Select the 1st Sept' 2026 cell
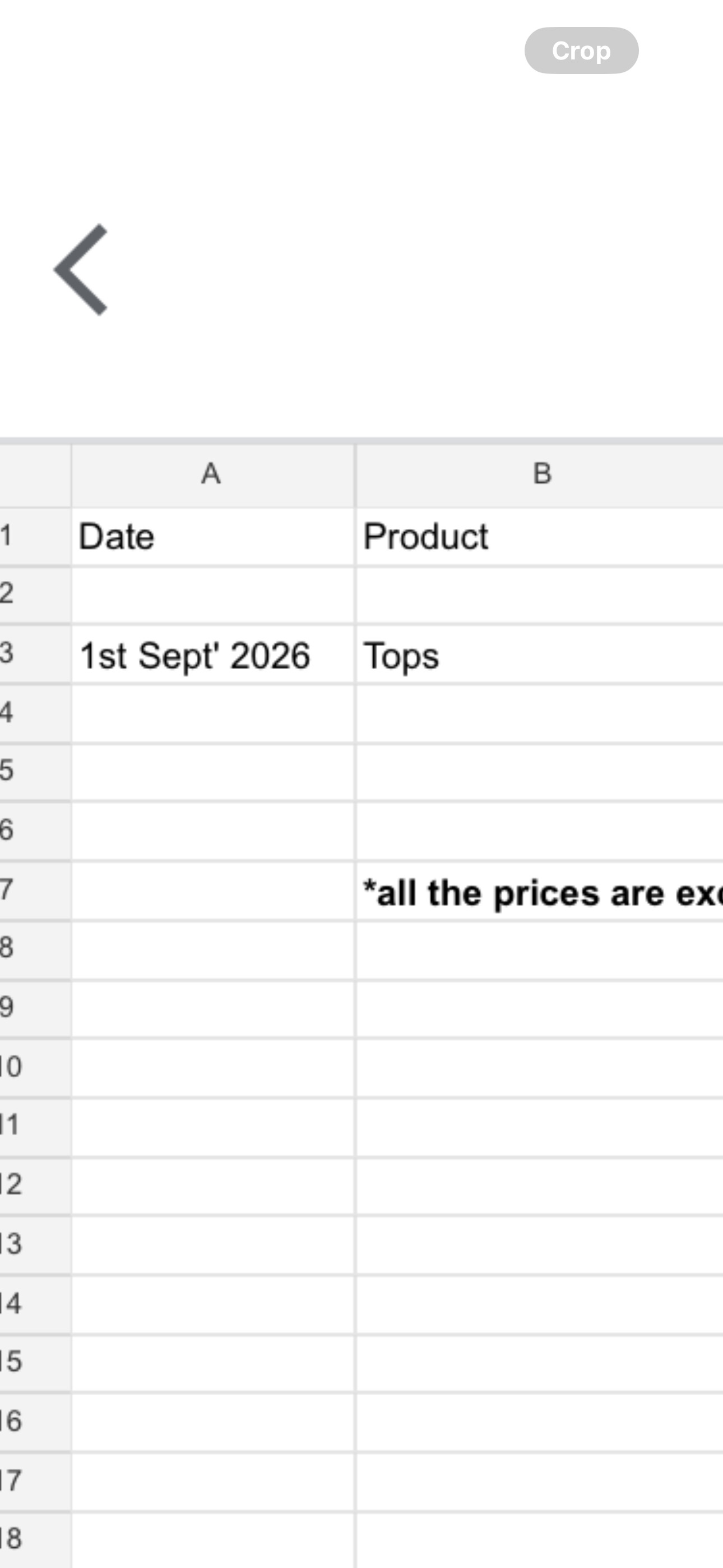 coord(213,656)
